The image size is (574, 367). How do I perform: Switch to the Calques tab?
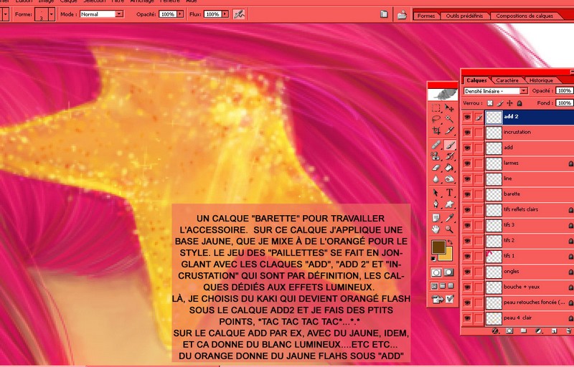click(476, 80)
